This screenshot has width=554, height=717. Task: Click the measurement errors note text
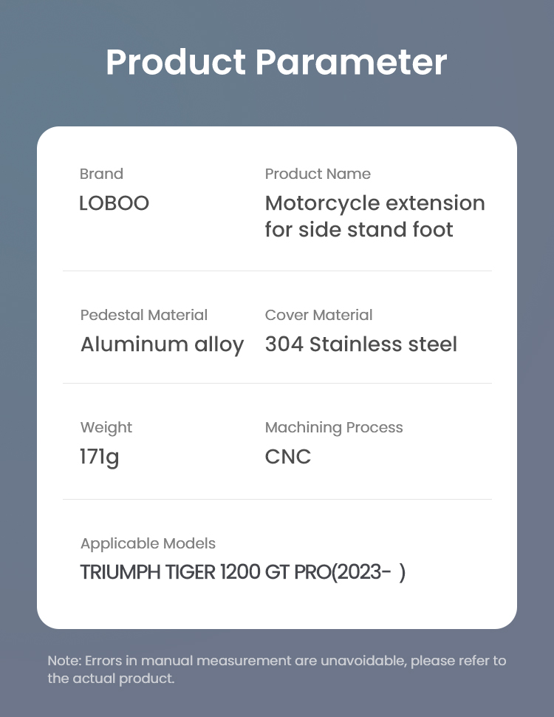pyautogui.click(x=277, y=661)
